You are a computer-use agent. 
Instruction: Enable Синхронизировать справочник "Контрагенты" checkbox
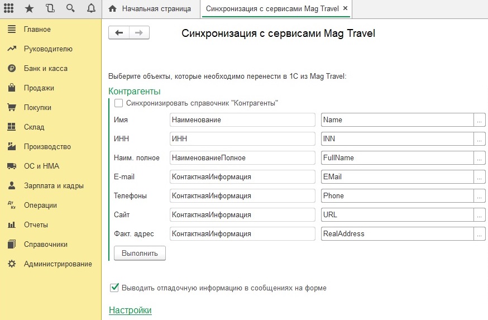[x=118, y=103]
